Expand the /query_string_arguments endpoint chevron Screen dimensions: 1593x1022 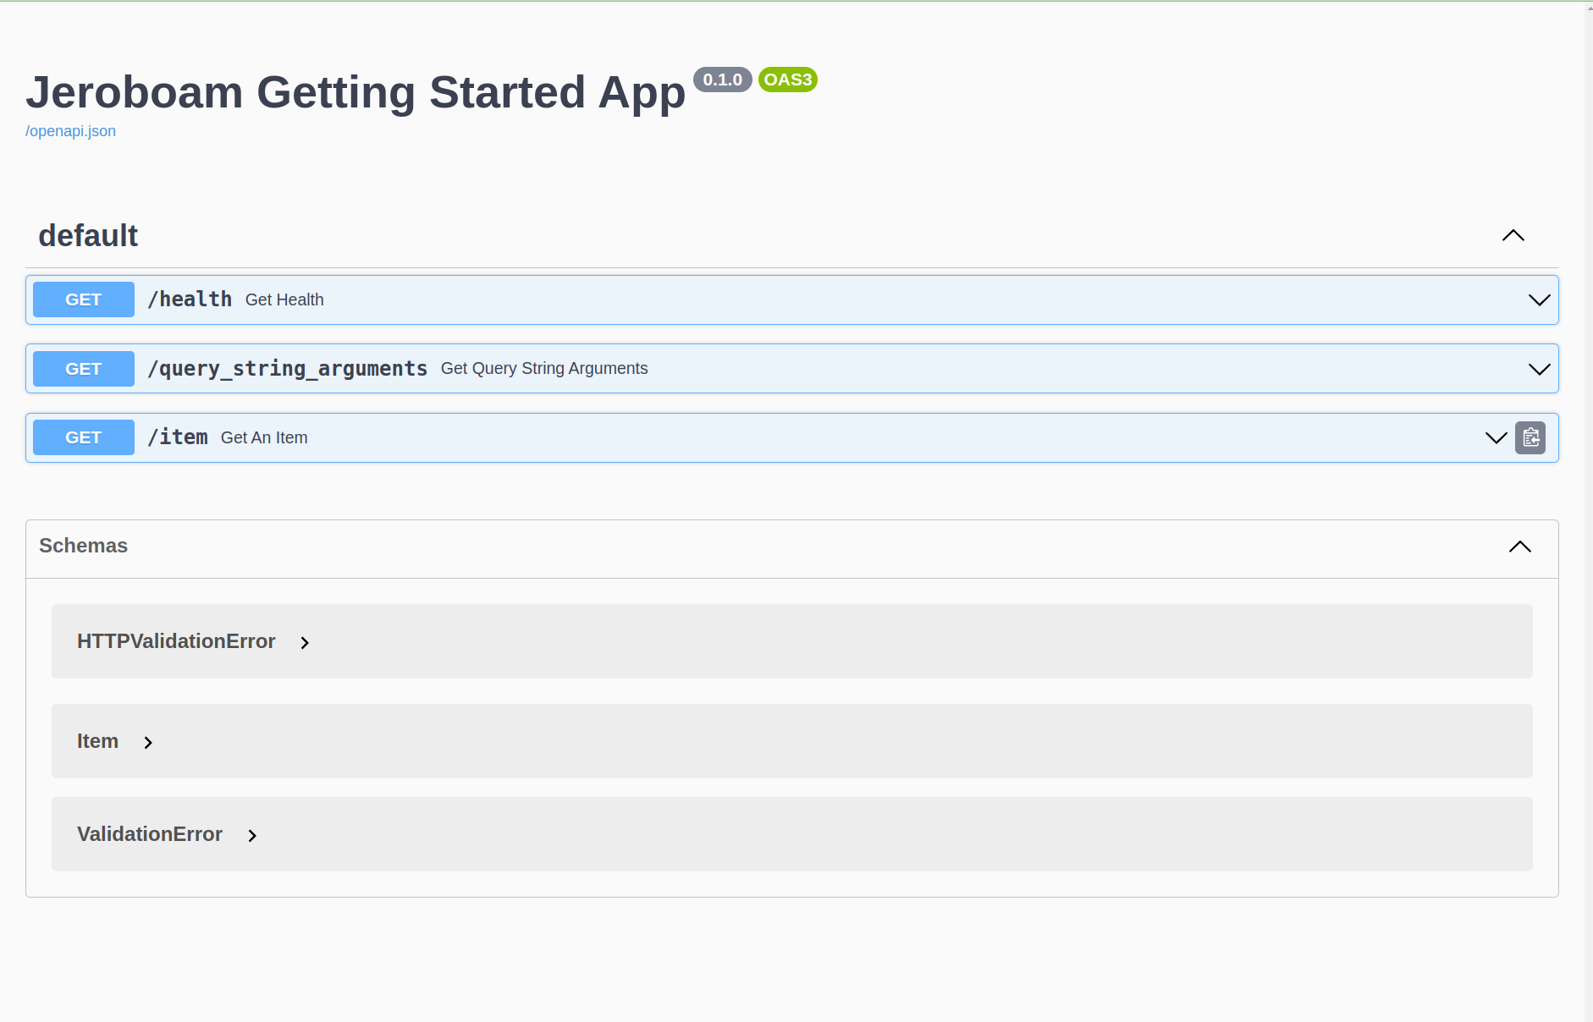click(1539, 369)
